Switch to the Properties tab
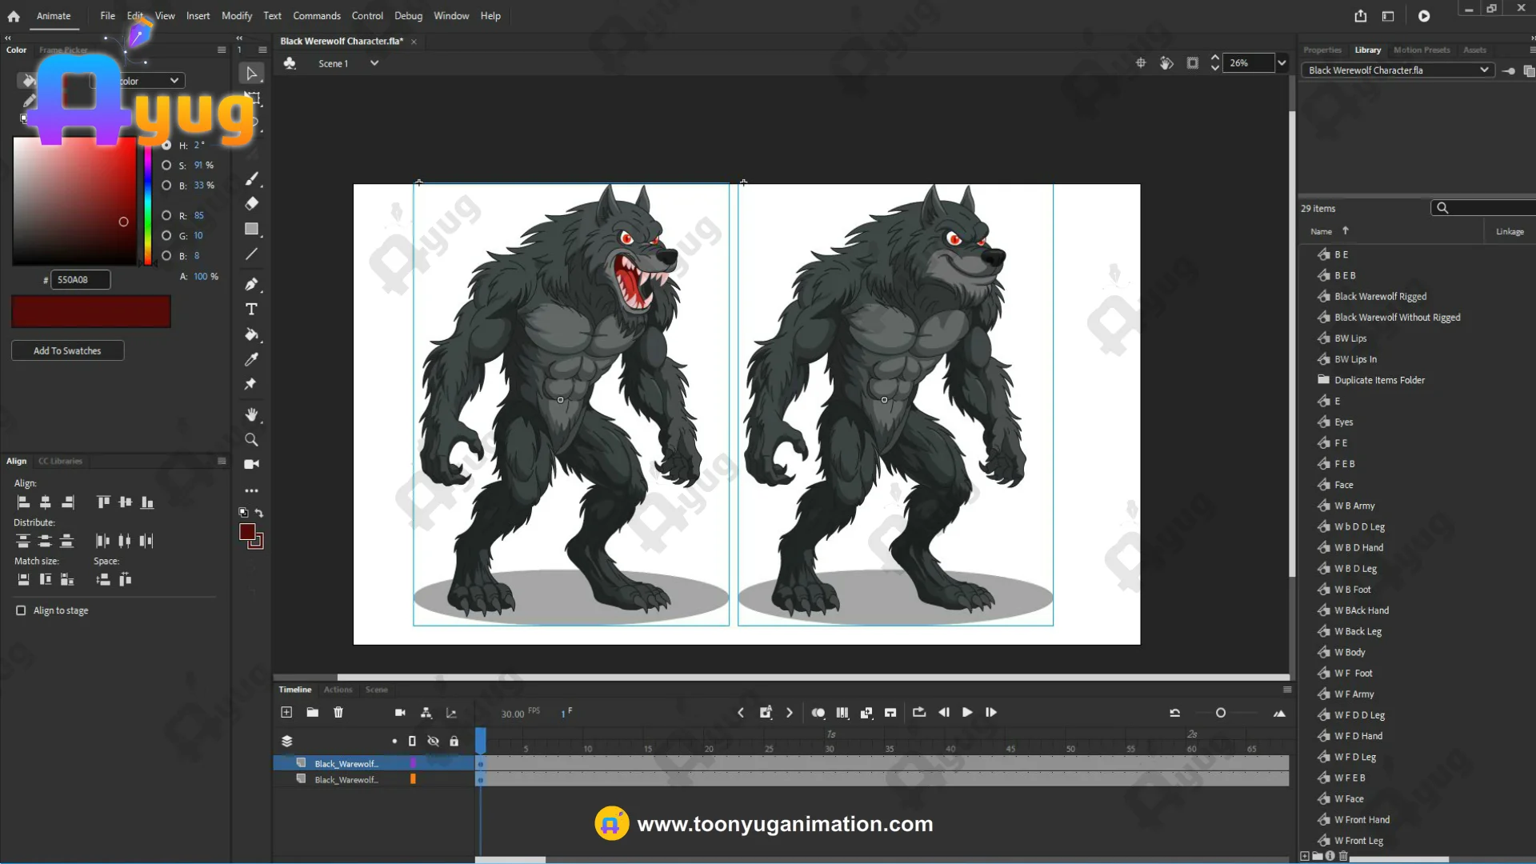The image size is (1536, 864). 1322,50
